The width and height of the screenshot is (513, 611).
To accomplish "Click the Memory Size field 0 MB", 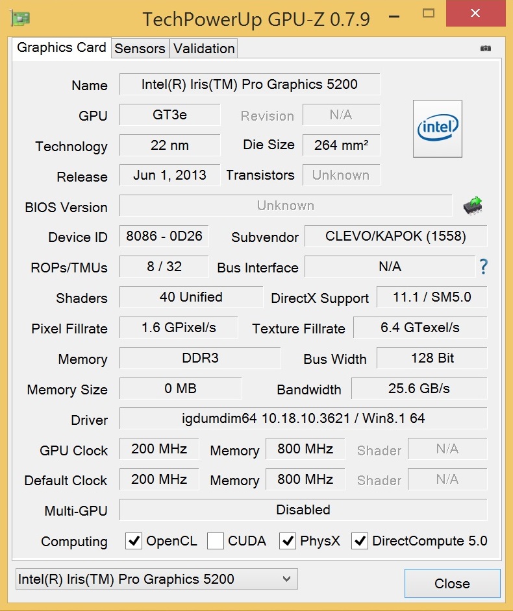I will coord(181,388).
